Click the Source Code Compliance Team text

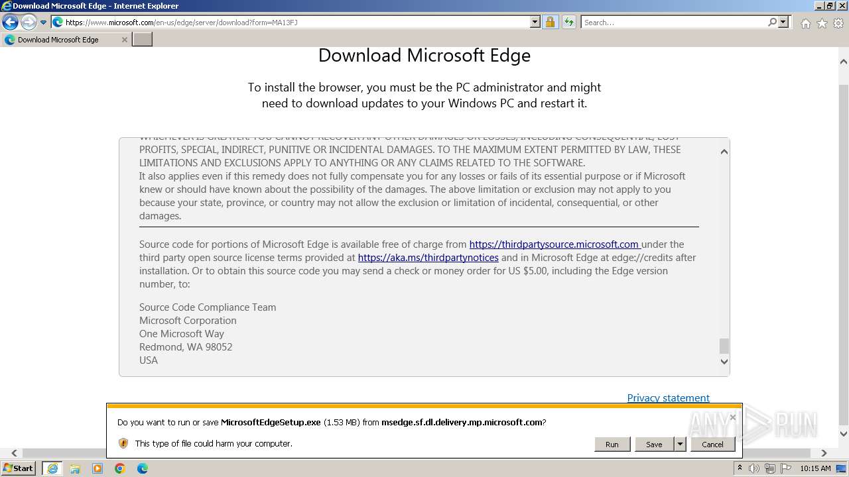[x=208, y=307]
